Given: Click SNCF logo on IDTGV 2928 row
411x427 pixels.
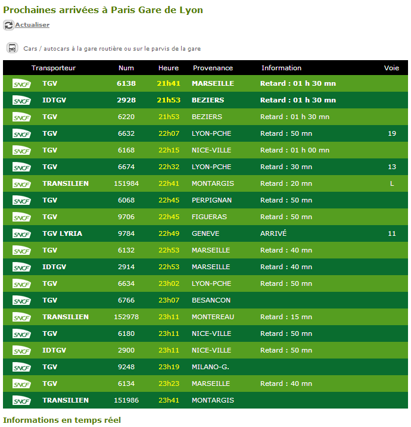Looking at the screenshot, I should [x=21, y=101].
